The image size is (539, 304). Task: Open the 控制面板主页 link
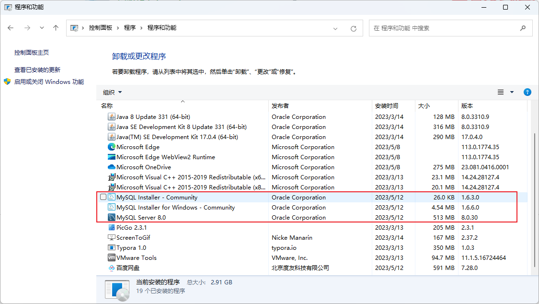(x=32, y=53)
